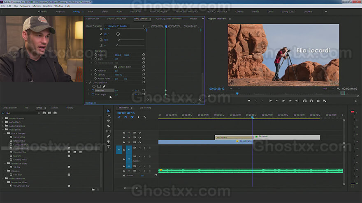Image resolution: width=362 pixels, height=203 pixels.
Task: Reset the Rotation parameter
Action: point(144,71)
